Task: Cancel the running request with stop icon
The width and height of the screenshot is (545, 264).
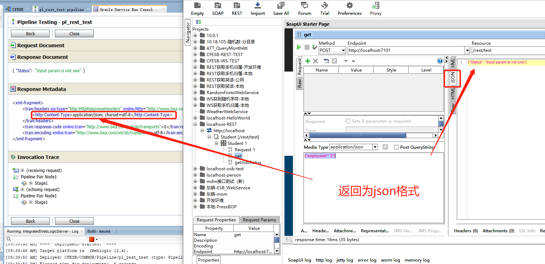Action: click(x=307, y=47)
